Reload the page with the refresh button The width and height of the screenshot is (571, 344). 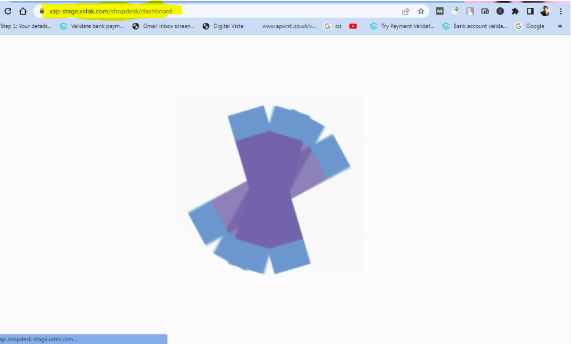pos(8,11)
